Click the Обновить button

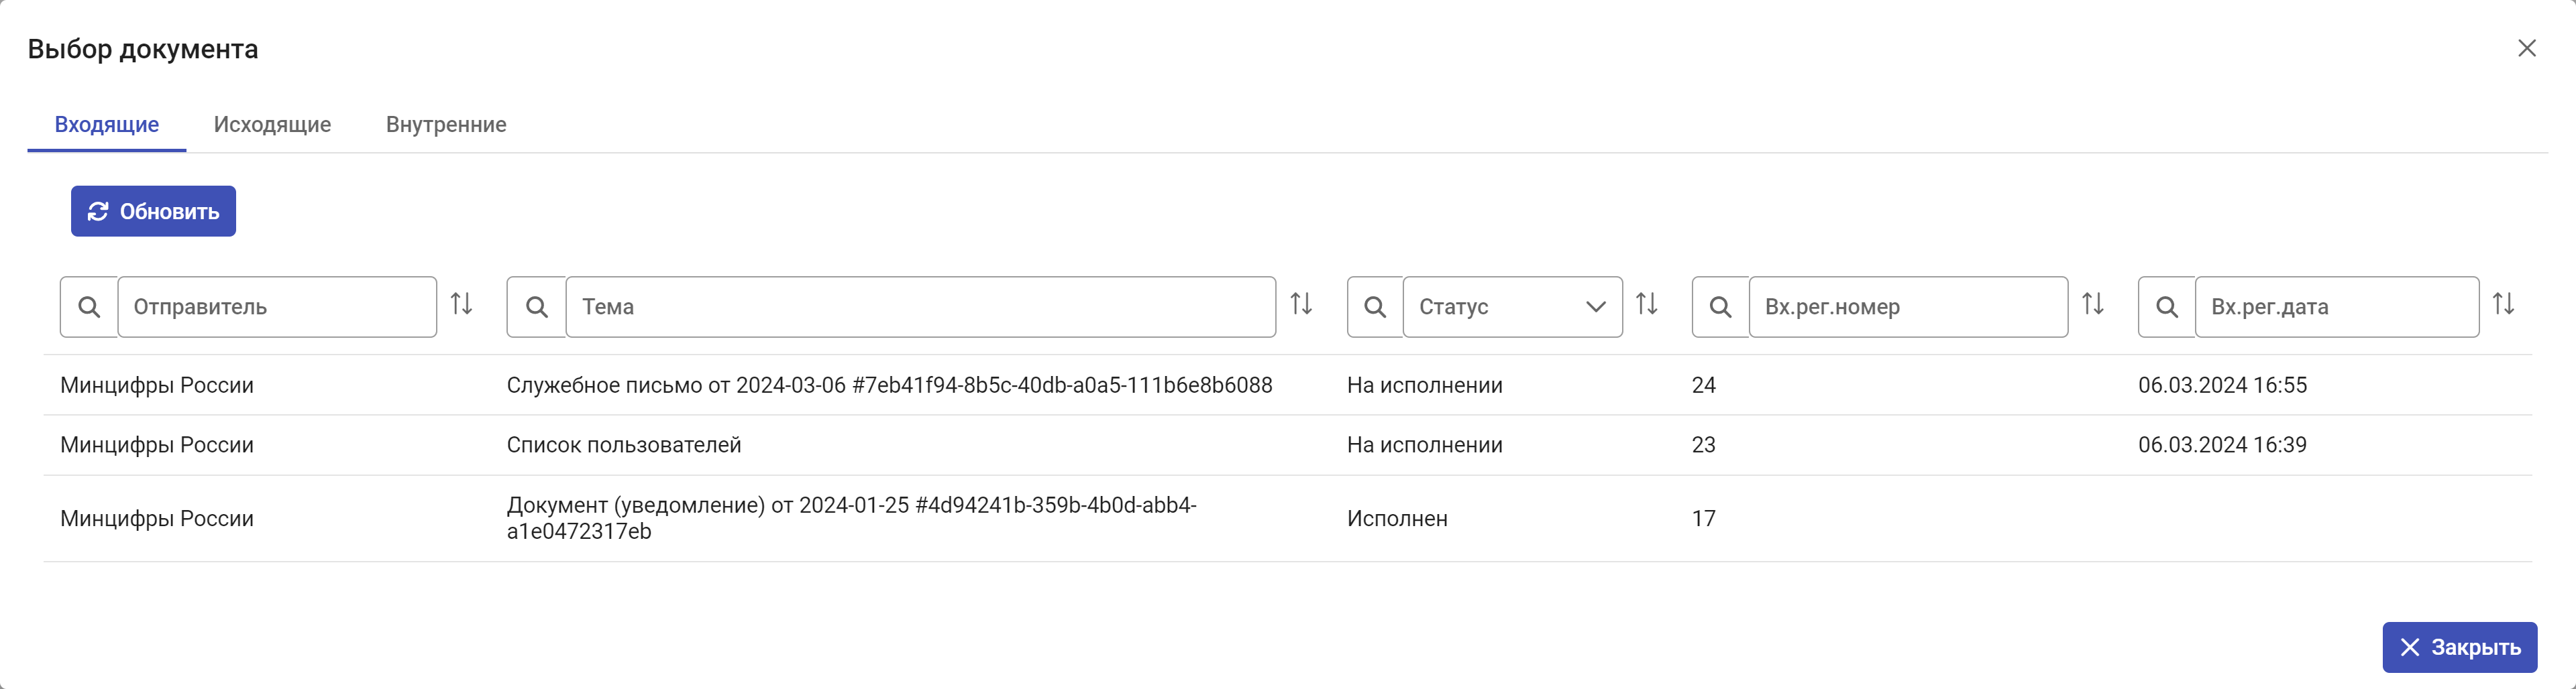[x=153, y=210]
